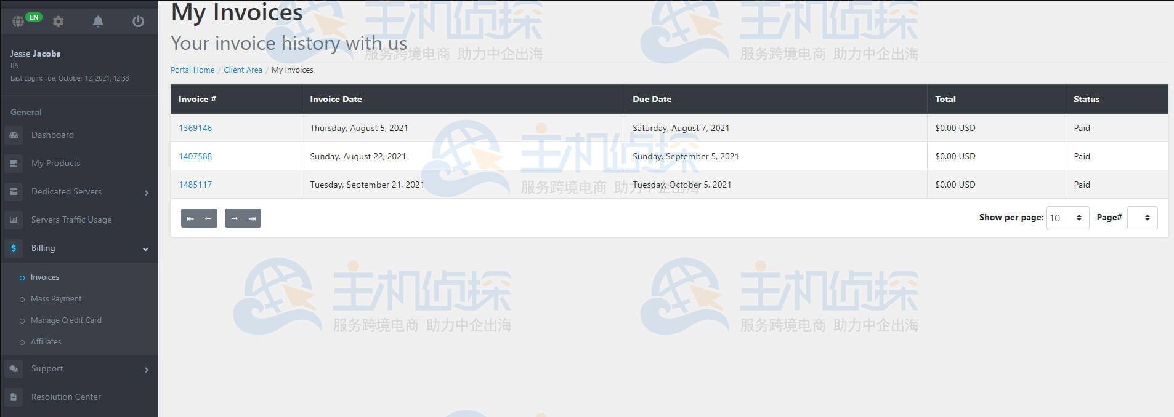Click the Billing dollar sign icon

point(14,248)
